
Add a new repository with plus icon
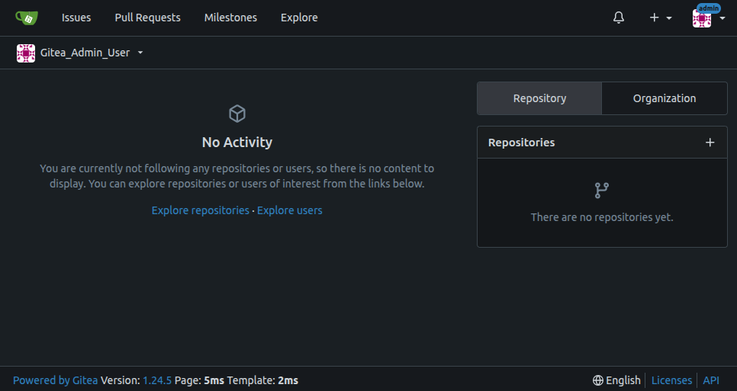pyautogui.click(x=710, y=143)
